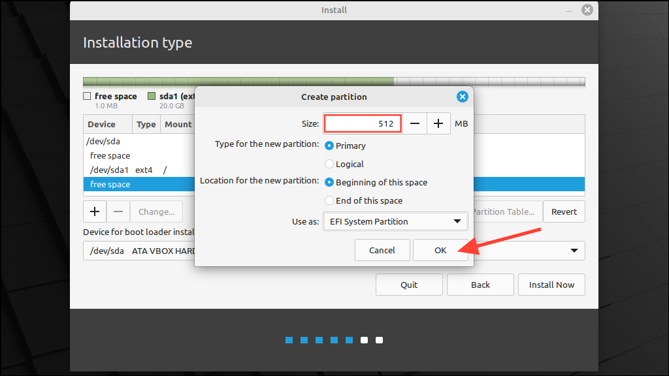The image size is (669, 376).
Task: Confirm the partition with OK
Action: point(440,250)
